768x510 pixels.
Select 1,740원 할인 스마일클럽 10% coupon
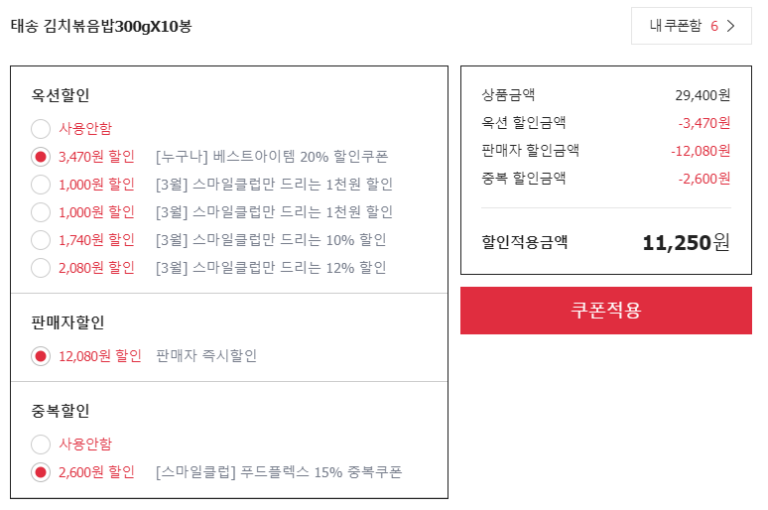41,240
